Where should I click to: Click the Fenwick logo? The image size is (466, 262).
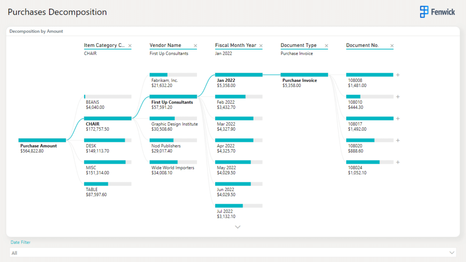coord(437,12)
